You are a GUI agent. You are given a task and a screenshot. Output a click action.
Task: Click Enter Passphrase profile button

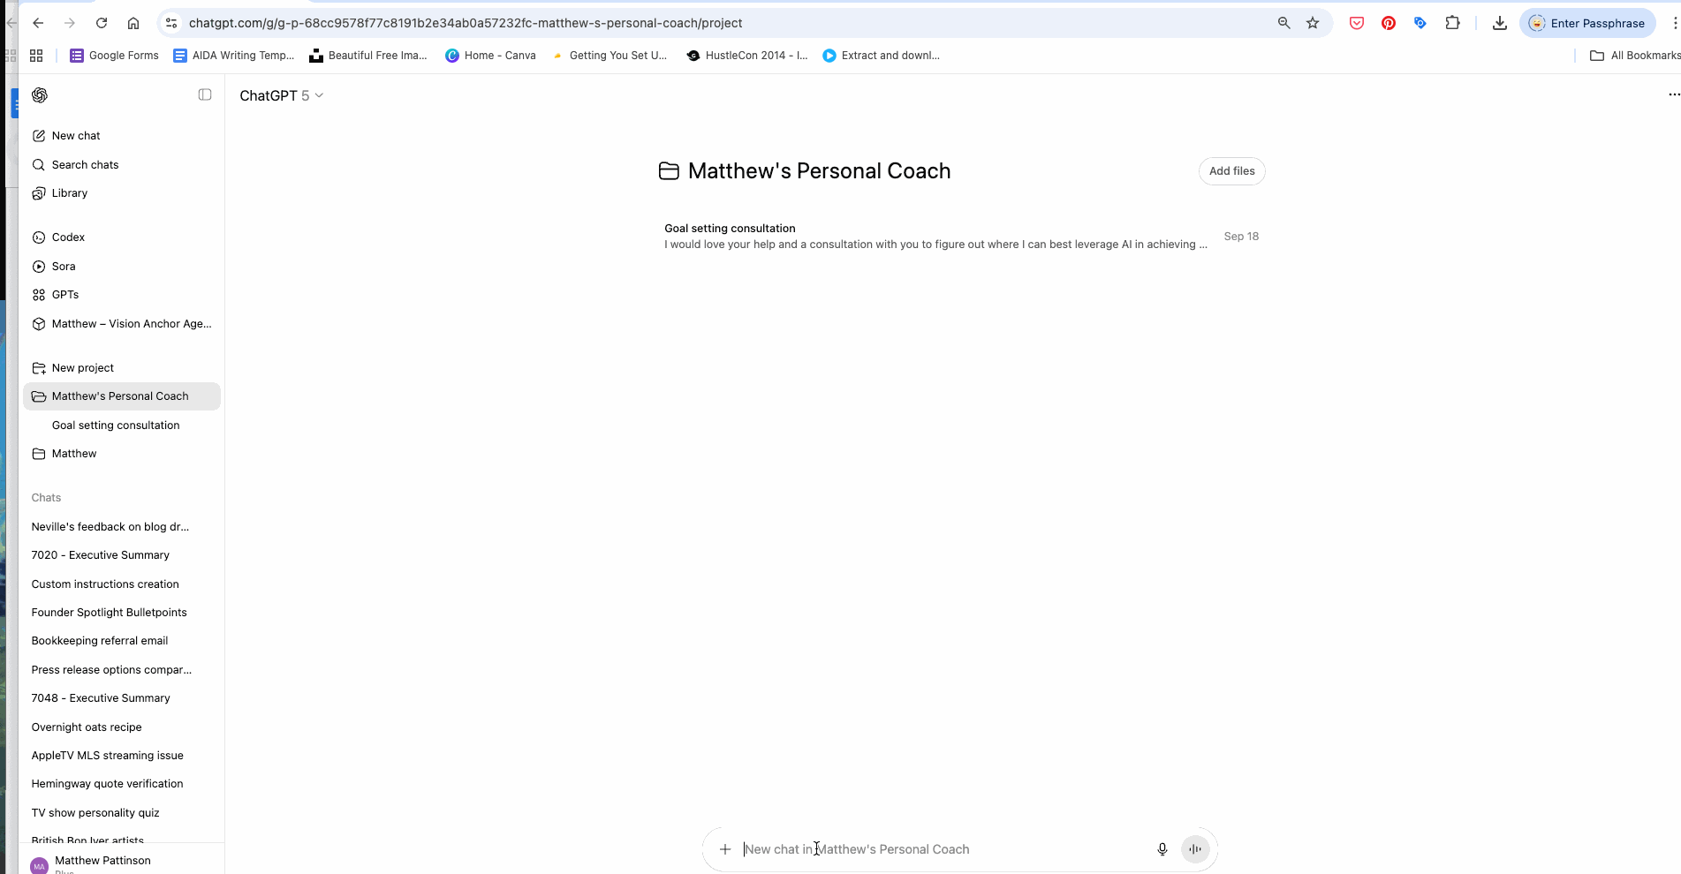click(1587, 23)
